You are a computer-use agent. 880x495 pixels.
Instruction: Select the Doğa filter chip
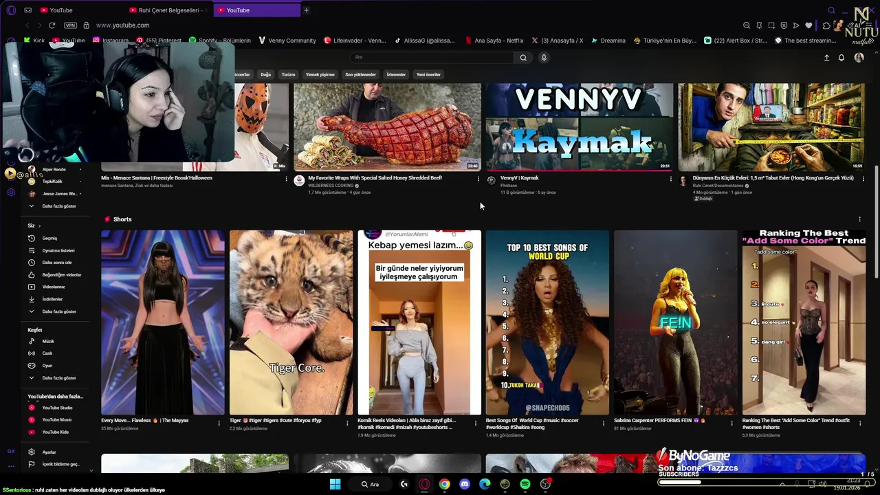coord(265,74)
